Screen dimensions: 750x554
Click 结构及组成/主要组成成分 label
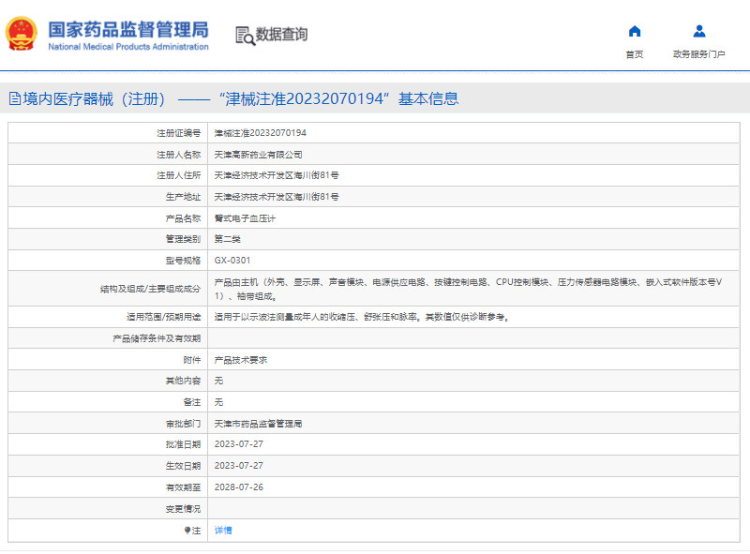point(150,289)
